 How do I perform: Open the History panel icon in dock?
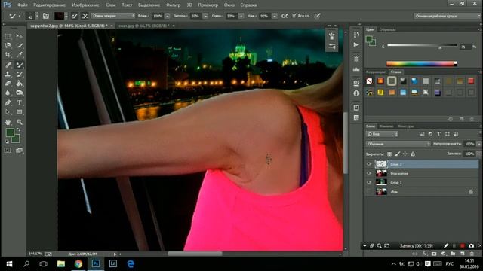tap(356, 35)
